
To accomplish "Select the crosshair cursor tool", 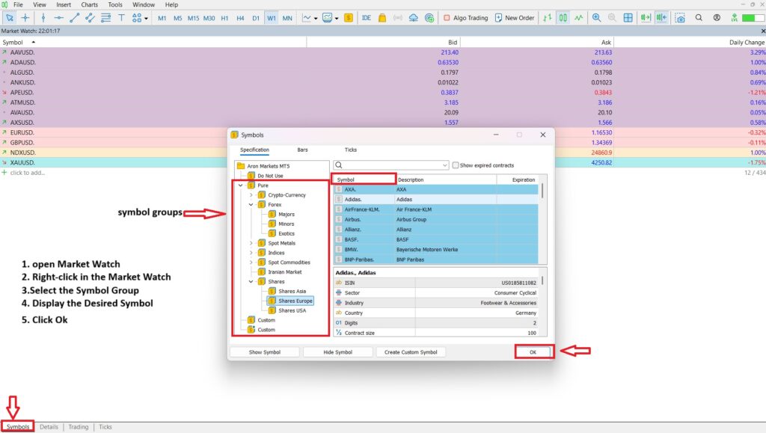I will coord(26,17).
